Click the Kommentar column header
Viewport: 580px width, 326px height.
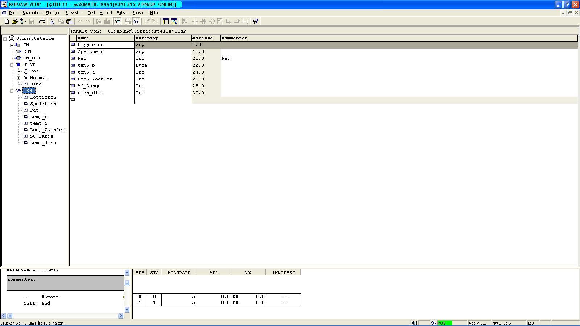click(x=399, y=38)
